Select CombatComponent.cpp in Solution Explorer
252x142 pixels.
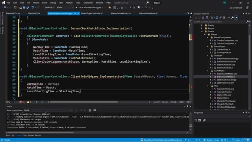tap(227, 40)
